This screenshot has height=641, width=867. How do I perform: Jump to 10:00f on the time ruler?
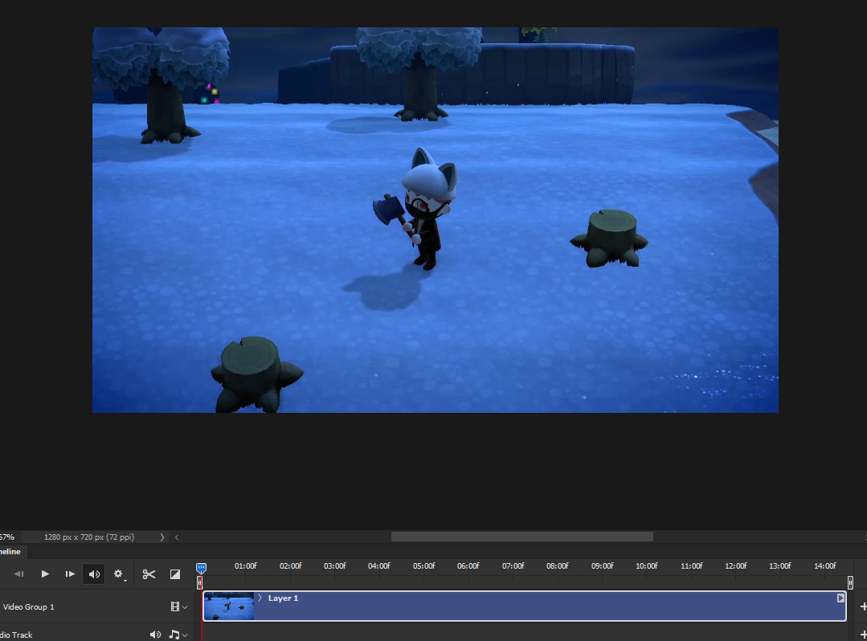click(646, 565)
